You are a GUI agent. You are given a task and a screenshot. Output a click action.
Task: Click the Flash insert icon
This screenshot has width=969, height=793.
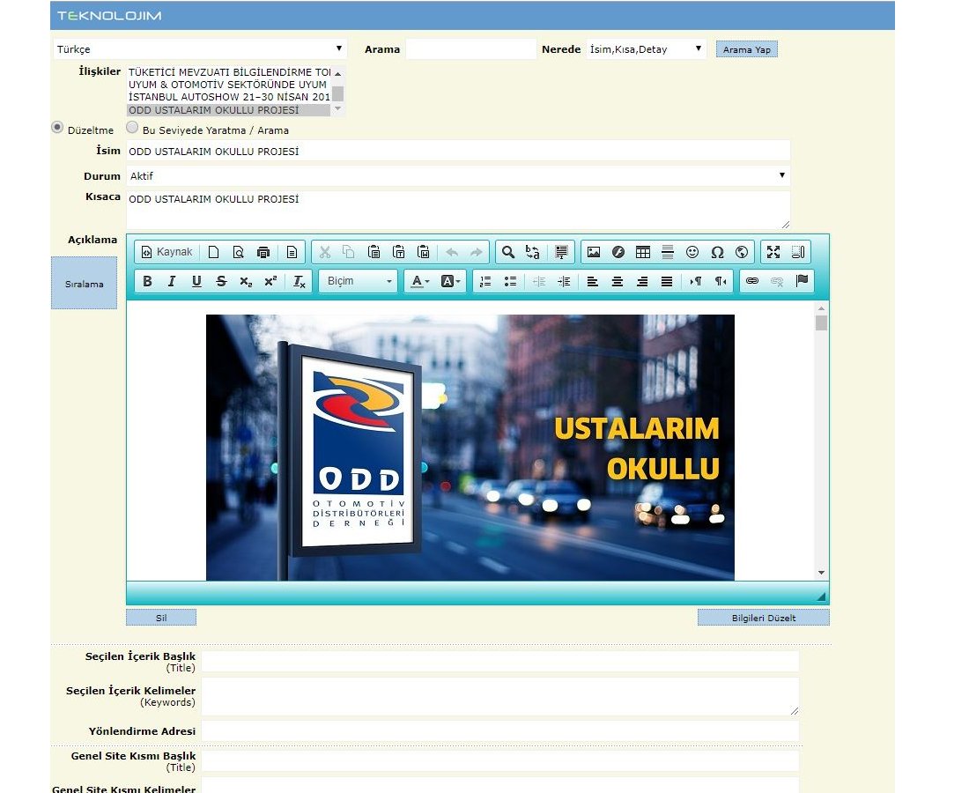tap(618, 252)
